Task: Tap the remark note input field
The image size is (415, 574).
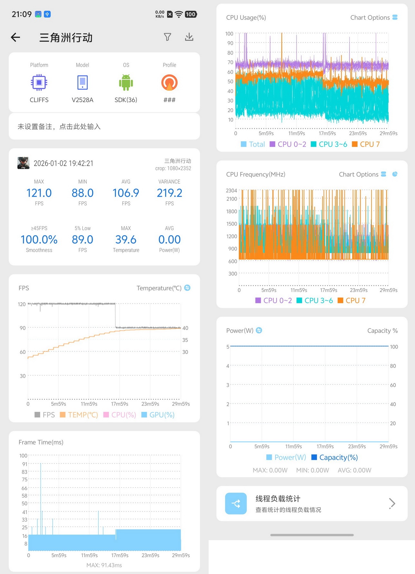Action: click(104, 126)
